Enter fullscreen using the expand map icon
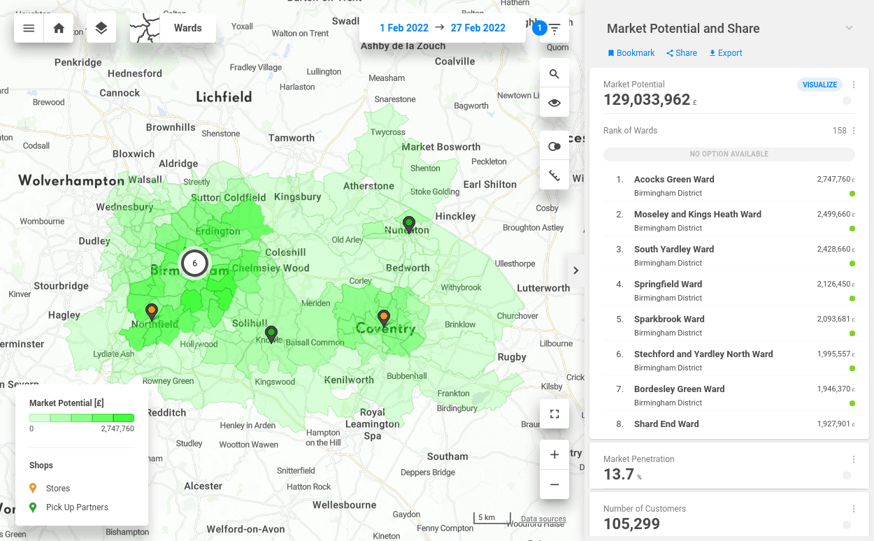This screenshot has height=541, width=874. tap(554, 414)
